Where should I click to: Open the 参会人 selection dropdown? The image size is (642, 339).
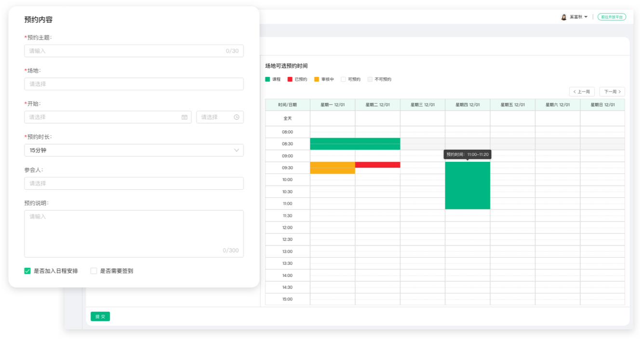click(x=134, y=183)
